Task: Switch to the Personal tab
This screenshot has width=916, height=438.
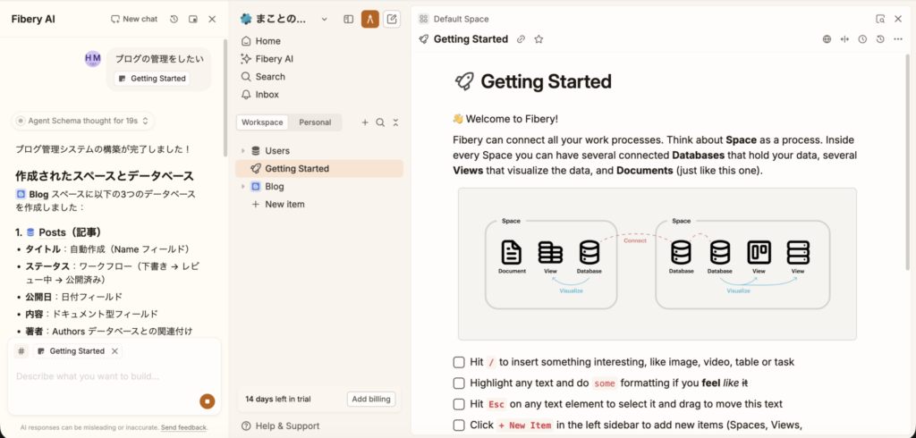Action: pos(315,122)
